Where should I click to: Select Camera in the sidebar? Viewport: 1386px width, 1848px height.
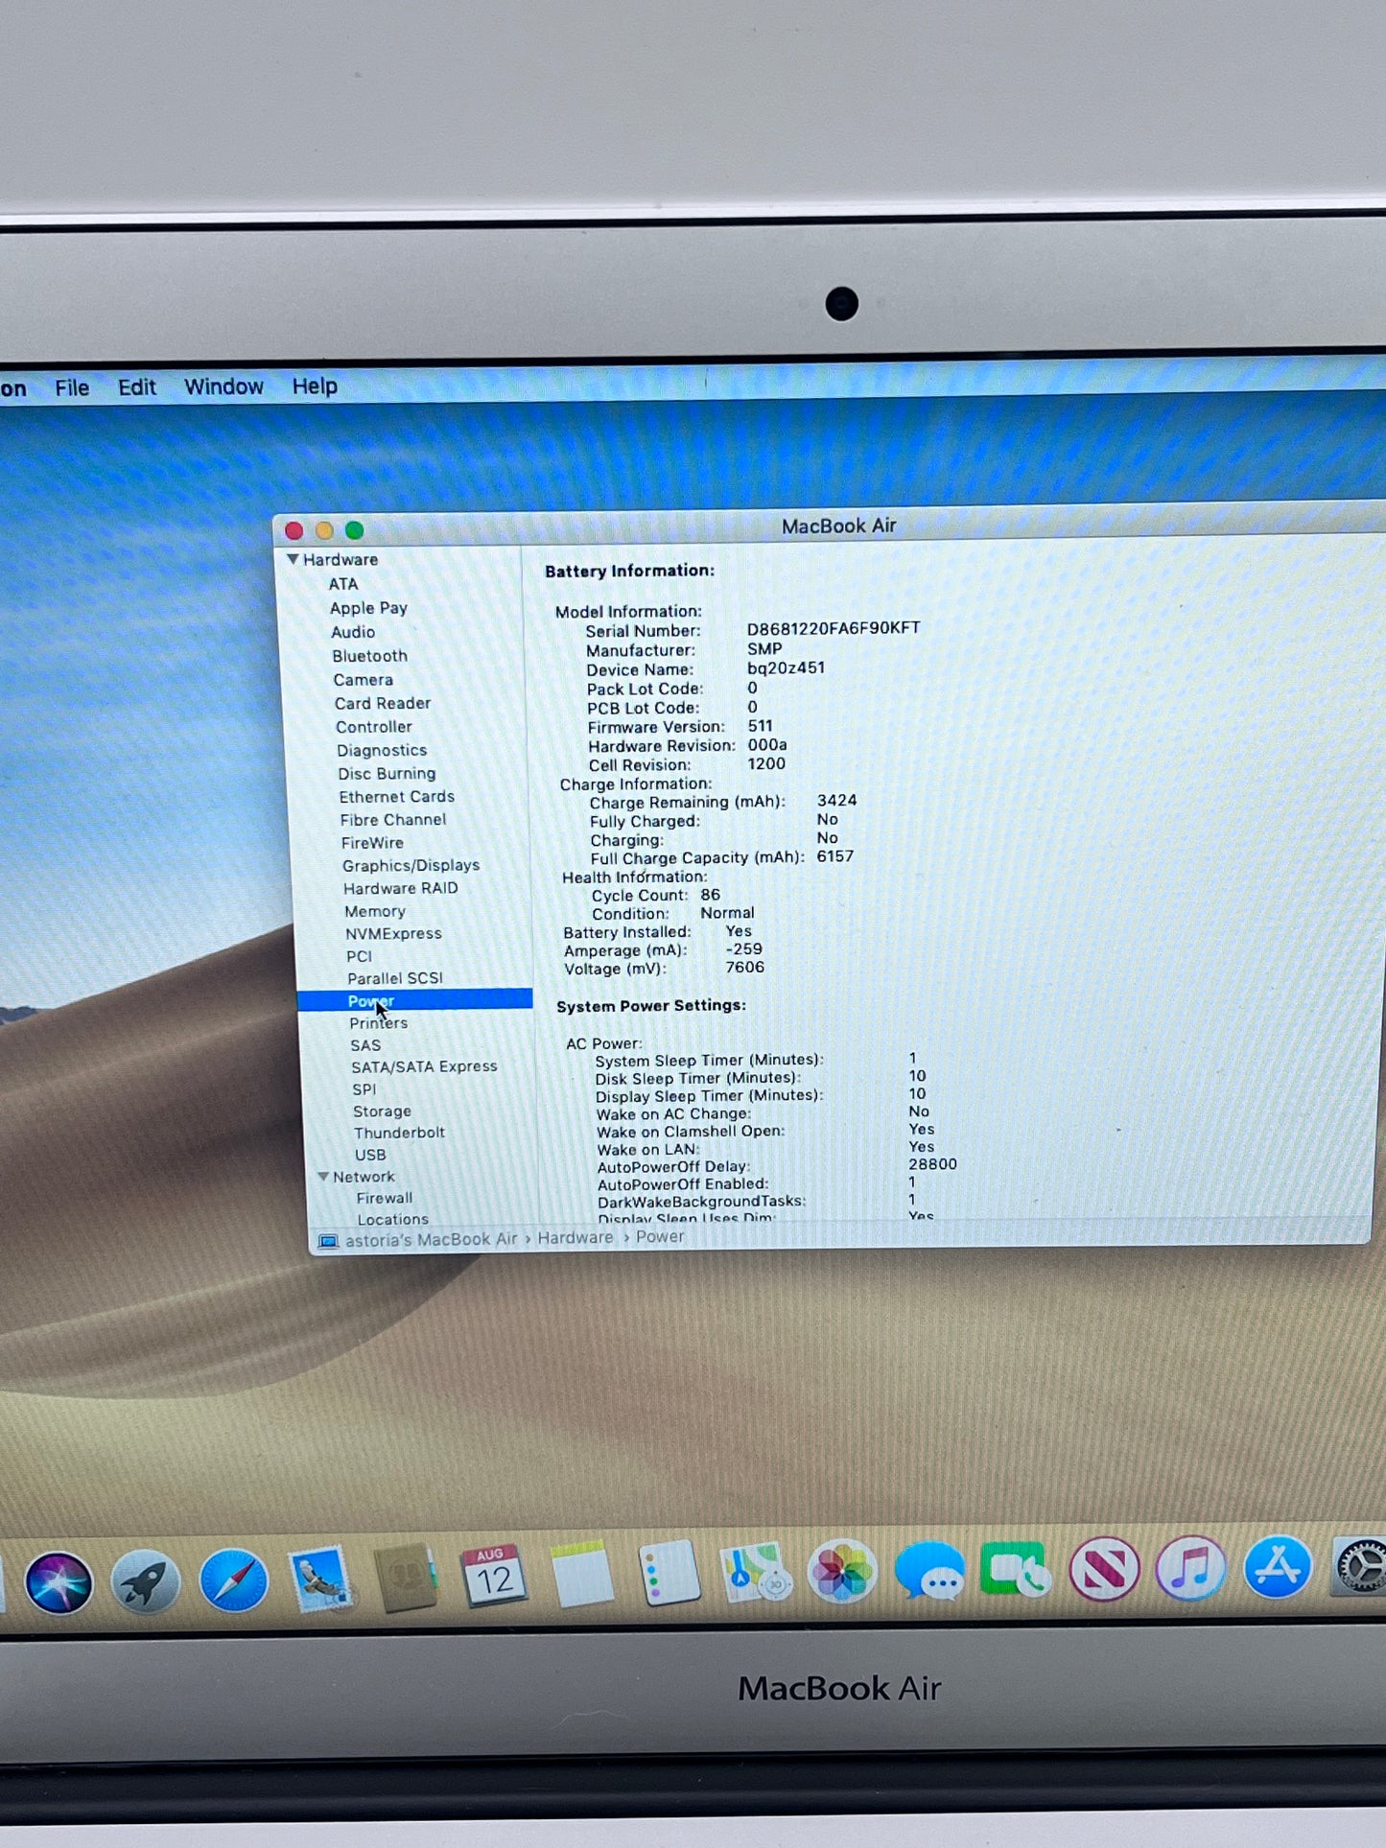(x=363, y=680)
